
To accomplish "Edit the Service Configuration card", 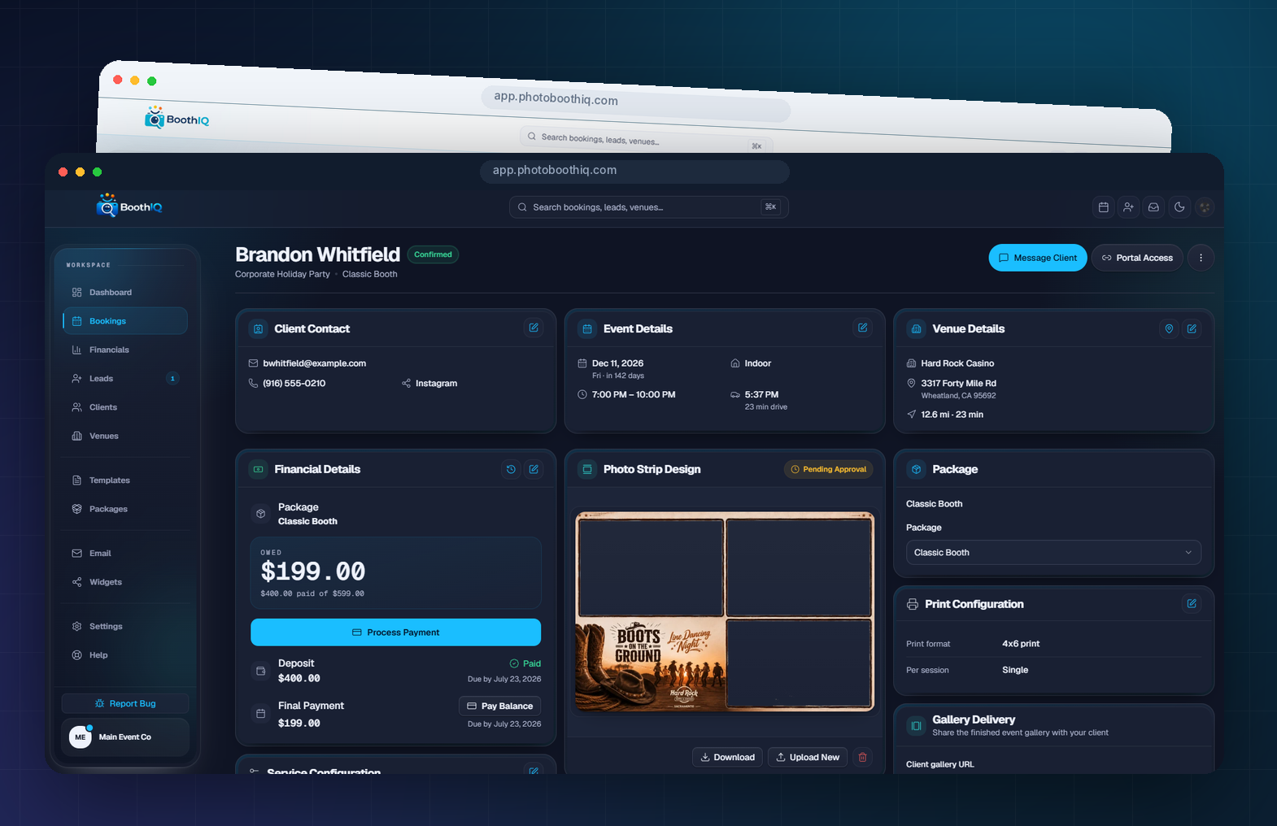I will (534, 770).
